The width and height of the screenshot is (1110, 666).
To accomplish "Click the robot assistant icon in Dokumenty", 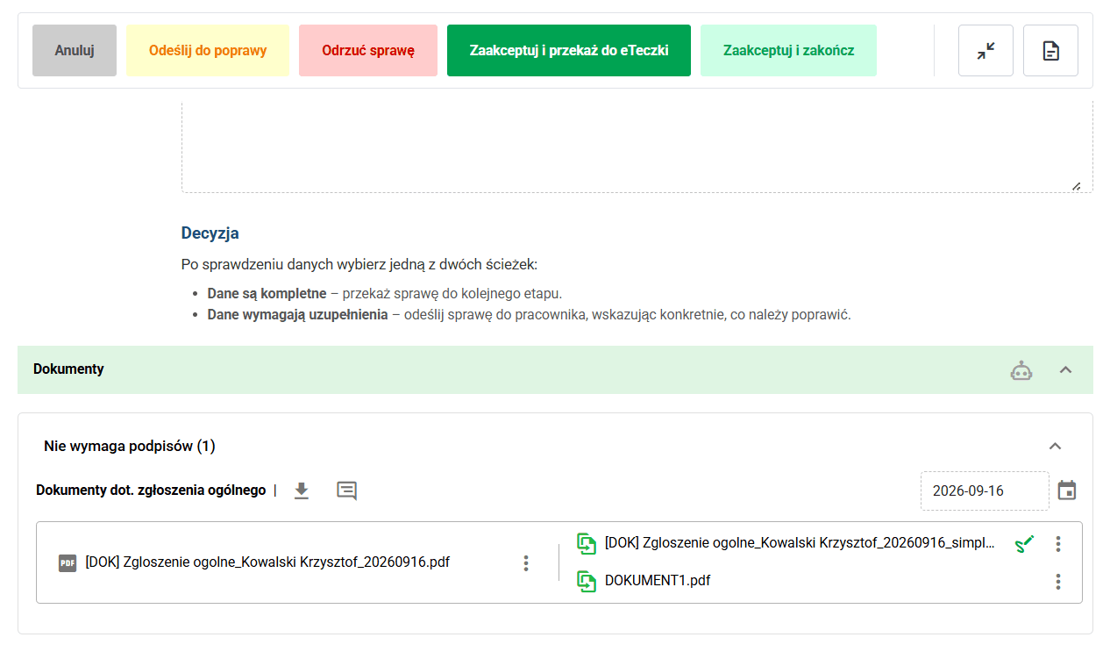I will (1021, 370).
